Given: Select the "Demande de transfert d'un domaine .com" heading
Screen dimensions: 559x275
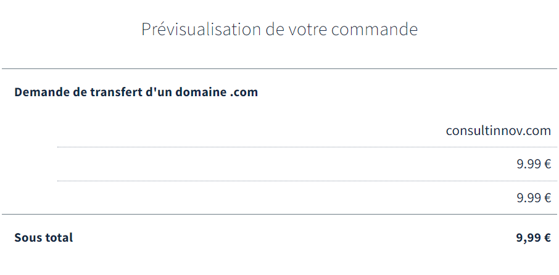Looking at the screenshot, I should click(x=136, y=92).
